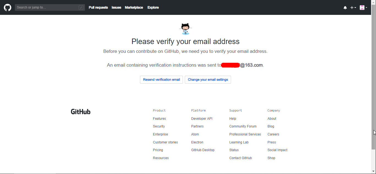Click the GitHub Octocat logo in header
The width and height of the screenshot is (376, 174).
7,7
